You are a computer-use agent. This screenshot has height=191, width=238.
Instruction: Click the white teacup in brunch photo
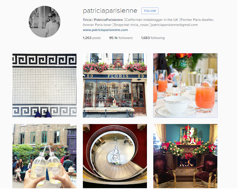click(178, 105)
